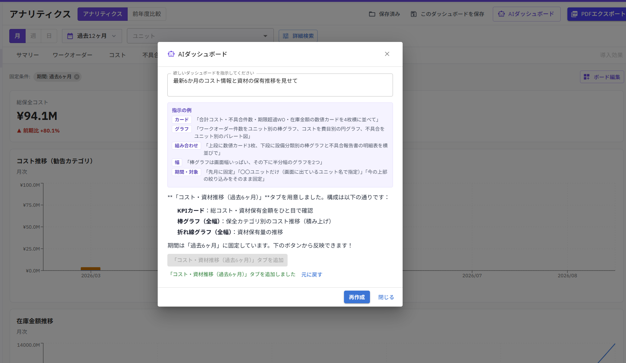Click the 2026/08 axis label

click(x=567, y=276)
